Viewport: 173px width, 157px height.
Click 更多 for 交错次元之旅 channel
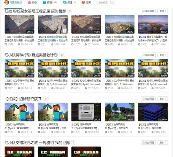click(x=163, y=142)
